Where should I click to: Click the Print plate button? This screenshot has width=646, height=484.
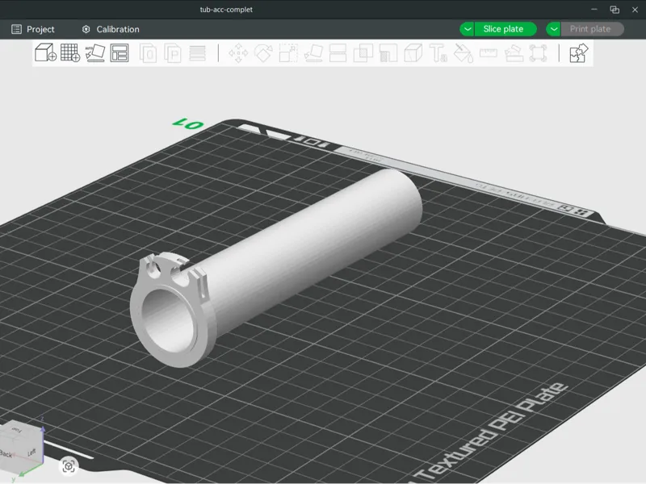[592, 29]
